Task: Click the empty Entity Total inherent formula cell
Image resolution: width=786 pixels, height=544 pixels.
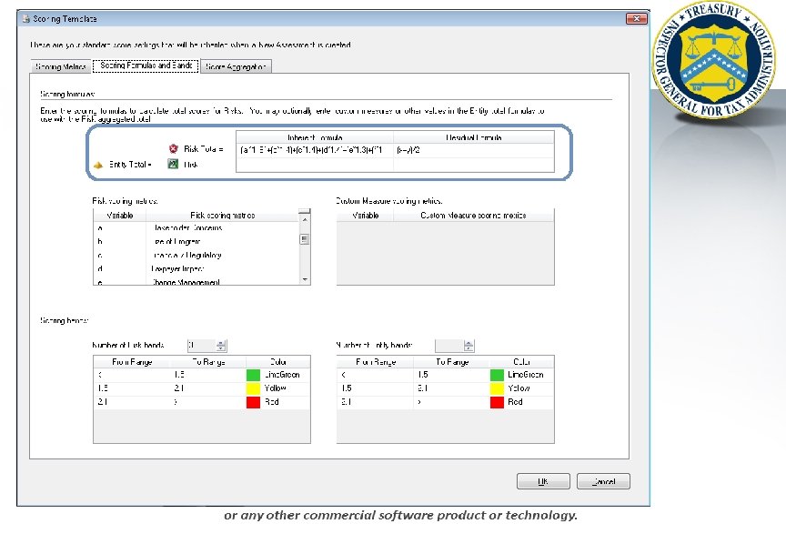Action: [x=314, y=165]
